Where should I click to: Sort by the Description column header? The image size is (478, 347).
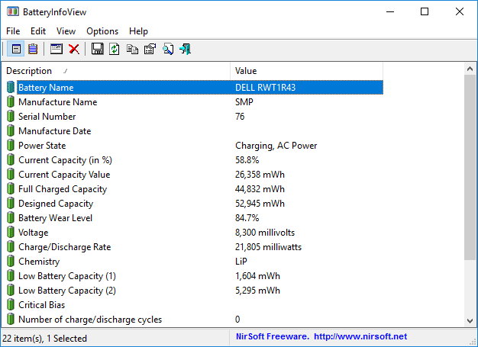point(116,71)
